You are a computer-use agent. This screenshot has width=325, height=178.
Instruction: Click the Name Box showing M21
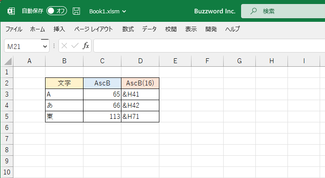[x=23, y=46]
